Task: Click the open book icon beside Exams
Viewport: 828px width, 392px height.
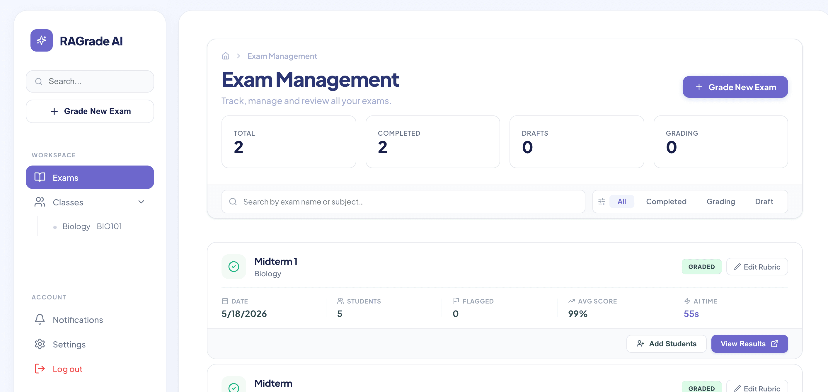Action: [x=40, y=177]
